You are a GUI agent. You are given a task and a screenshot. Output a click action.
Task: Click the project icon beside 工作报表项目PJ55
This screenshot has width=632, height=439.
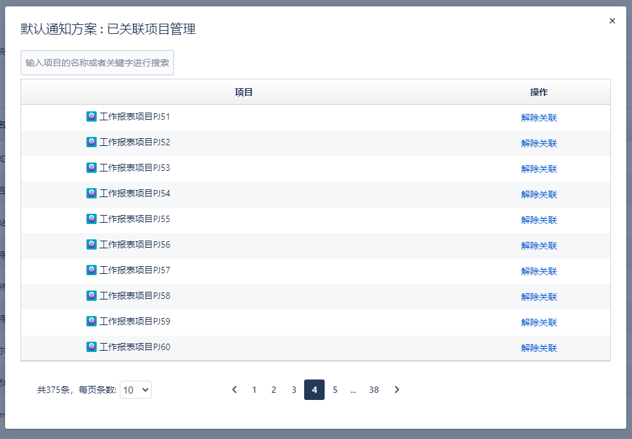tap(91, 219)
